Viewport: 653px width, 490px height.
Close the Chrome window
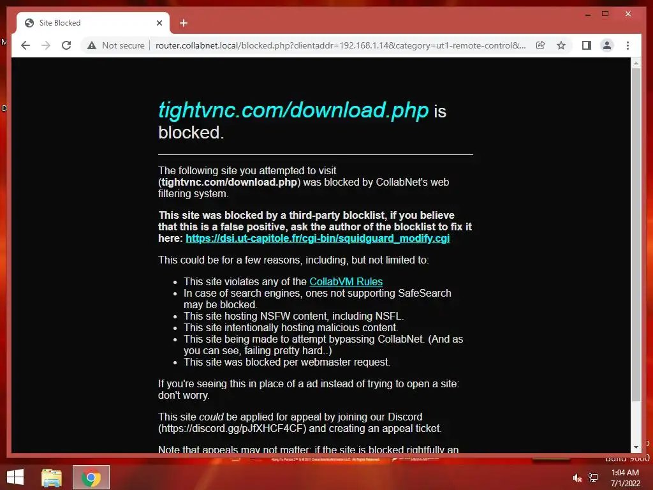[x=628, y=14]
